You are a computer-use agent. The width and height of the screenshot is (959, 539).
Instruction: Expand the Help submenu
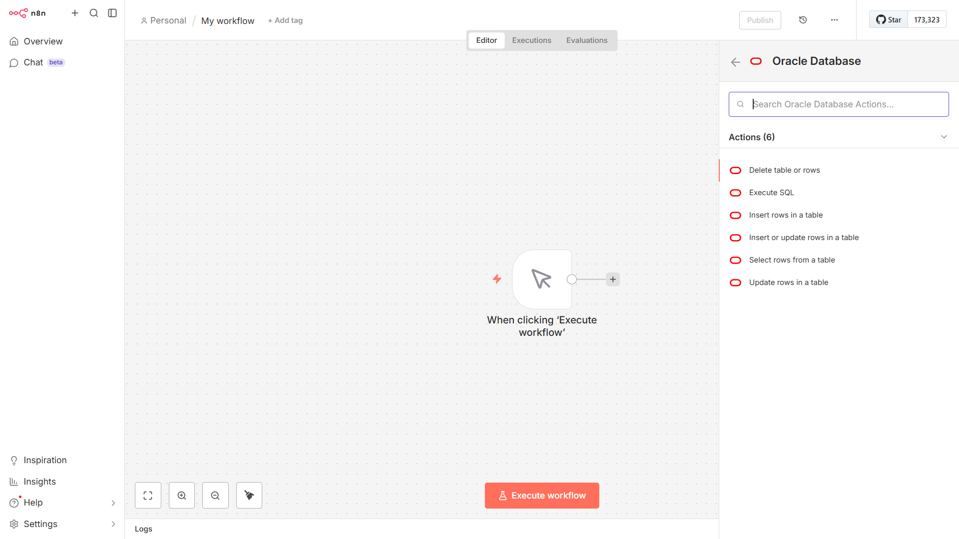click(113, 503)
